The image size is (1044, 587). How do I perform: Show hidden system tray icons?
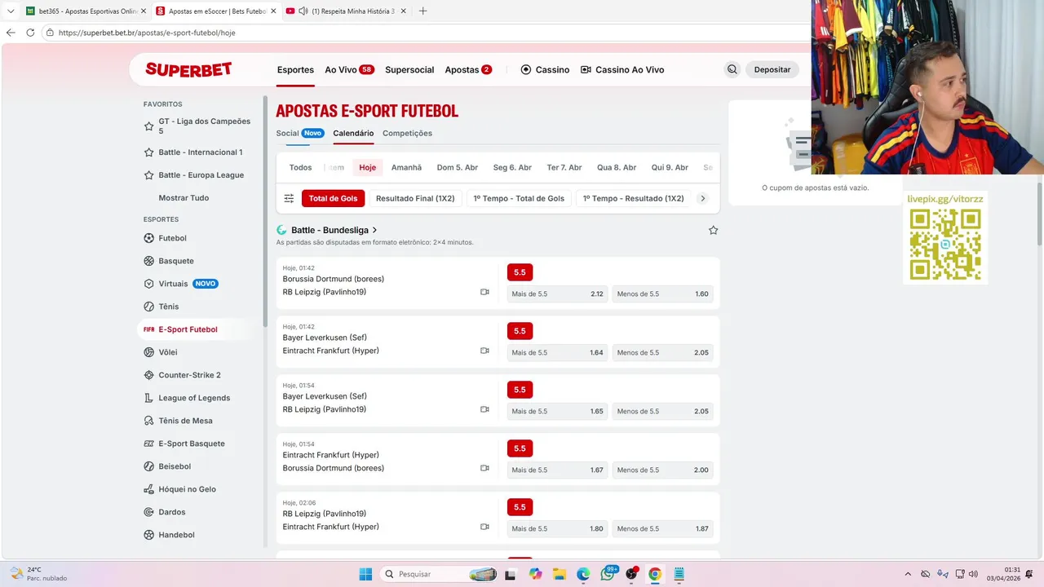909,574
